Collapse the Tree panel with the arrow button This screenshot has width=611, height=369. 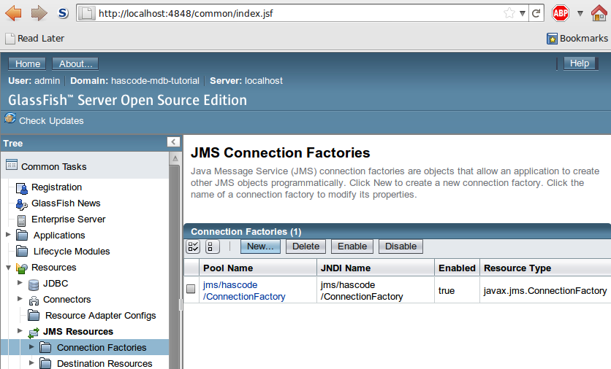click(173, 142)
